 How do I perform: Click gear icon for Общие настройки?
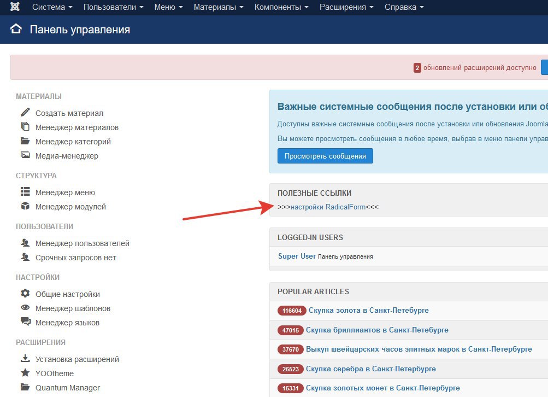click(25, 293)
